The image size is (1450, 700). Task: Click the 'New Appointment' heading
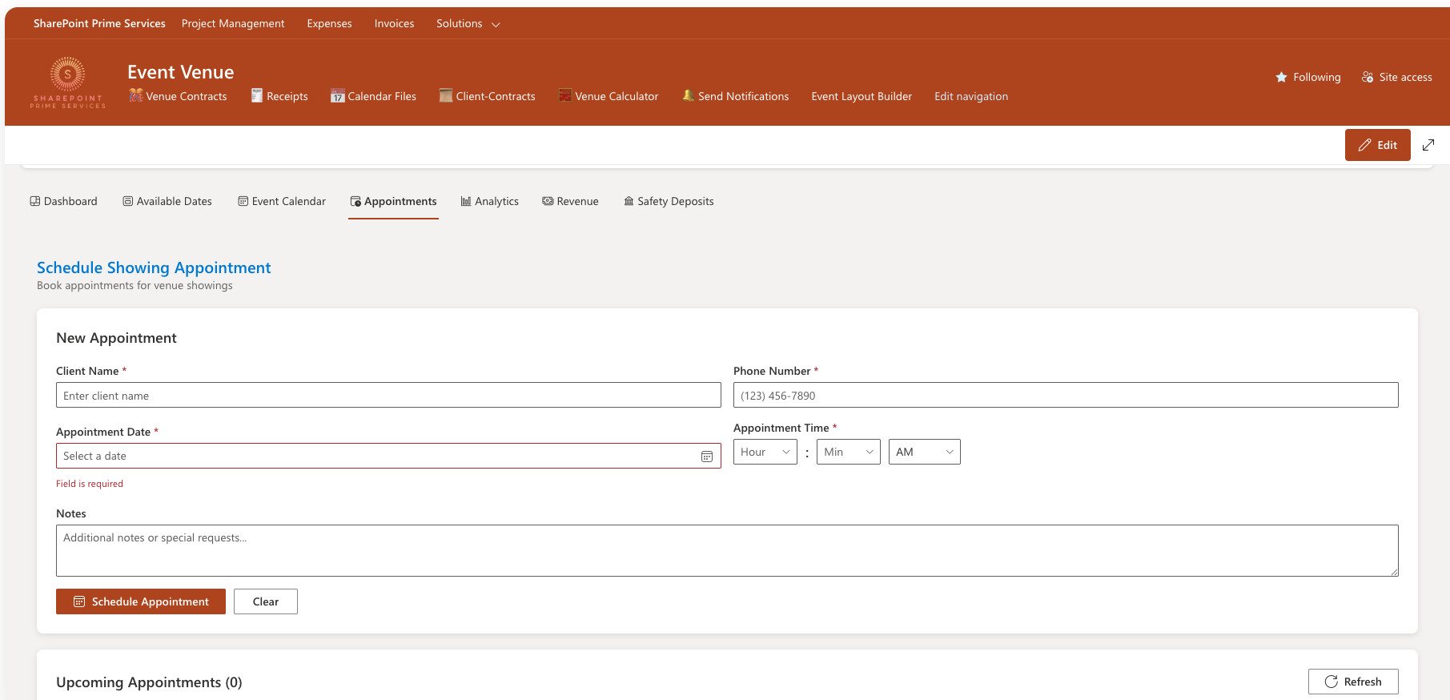click(x=116, y=338)
